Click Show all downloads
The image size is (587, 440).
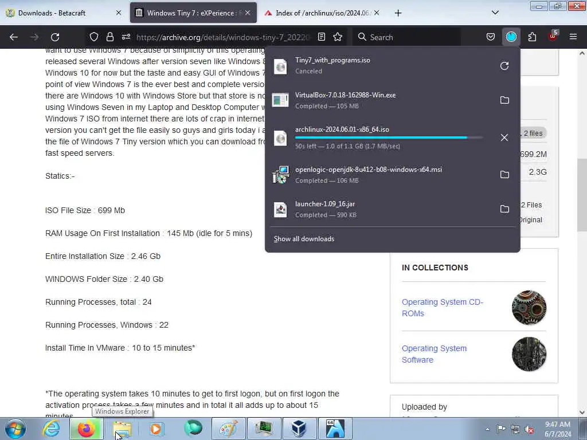click(x=304, y=239)
